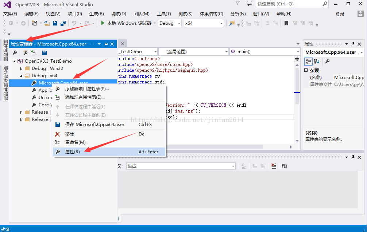Toggle the bookmark toolbar icon
Viewport: 367px width, 232px height.
(x=286, y=23)
